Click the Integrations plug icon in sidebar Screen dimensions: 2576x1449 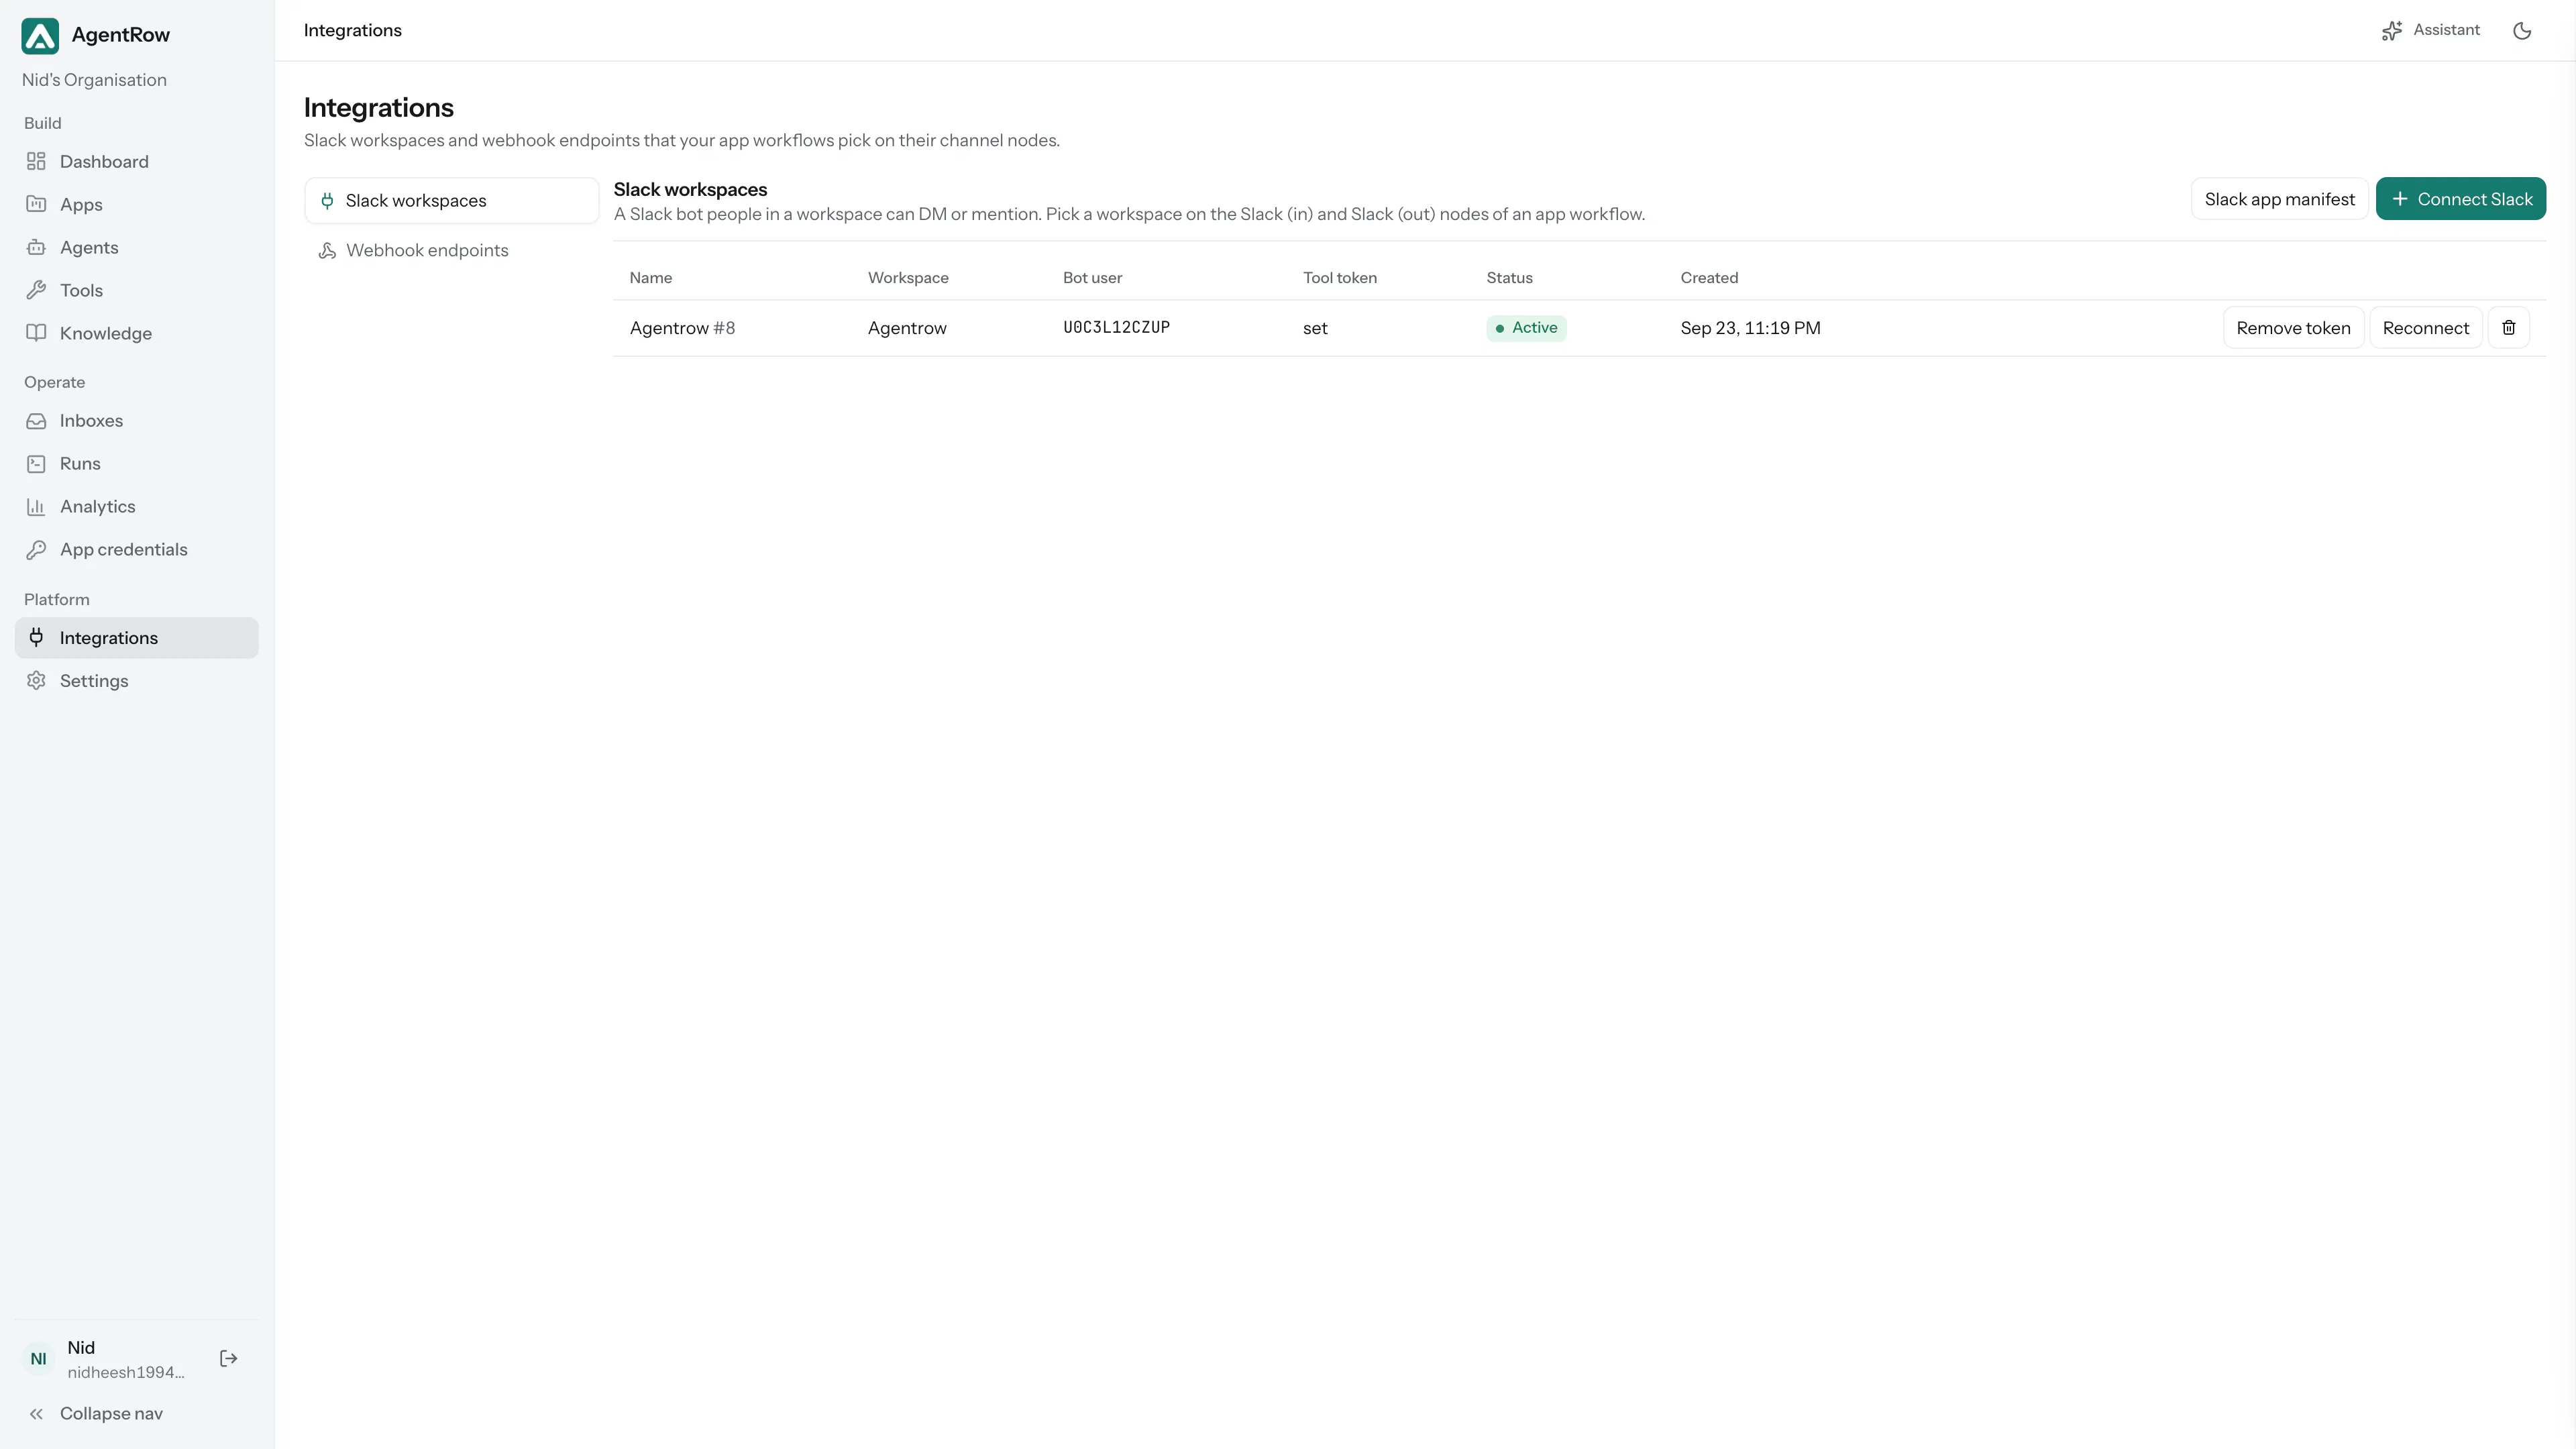pyautogui.click(x=36, y=637)
